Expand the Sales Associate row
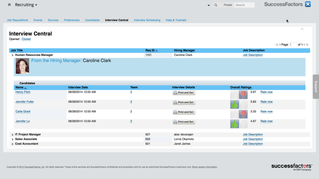This screenshot has width=319, height=179. [x=12, y=139]
